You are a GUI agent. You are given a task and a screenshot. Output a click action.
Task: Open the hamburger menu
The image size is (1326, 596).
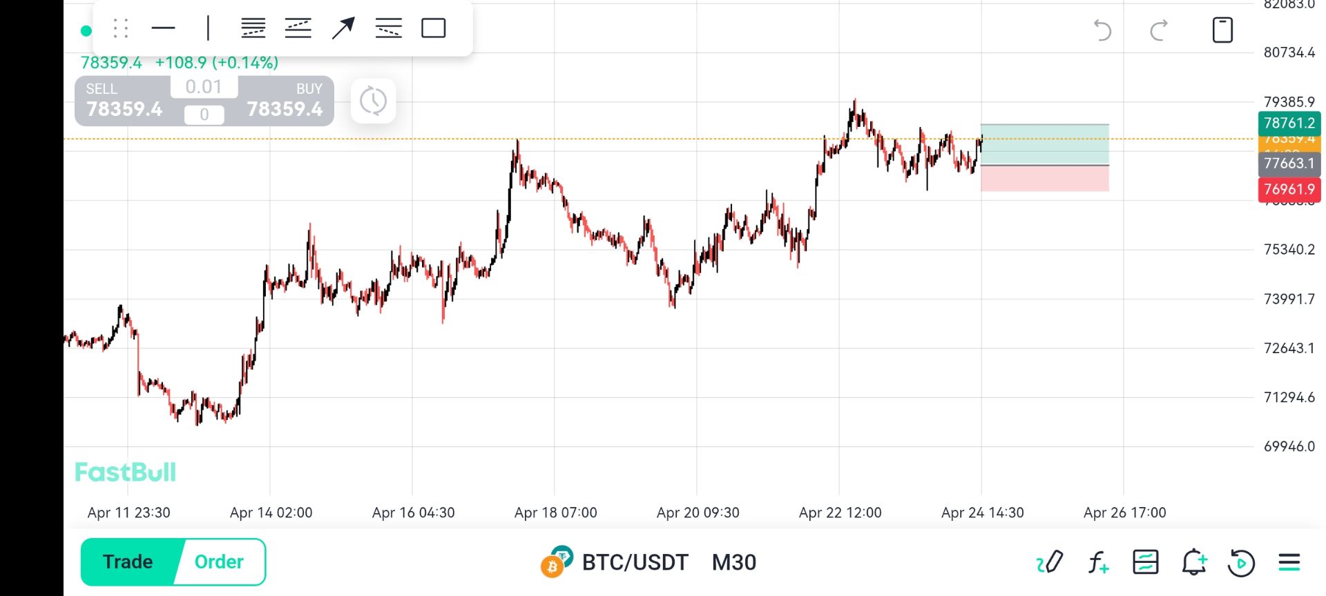pyautogui.click(x=1289, y=563)
